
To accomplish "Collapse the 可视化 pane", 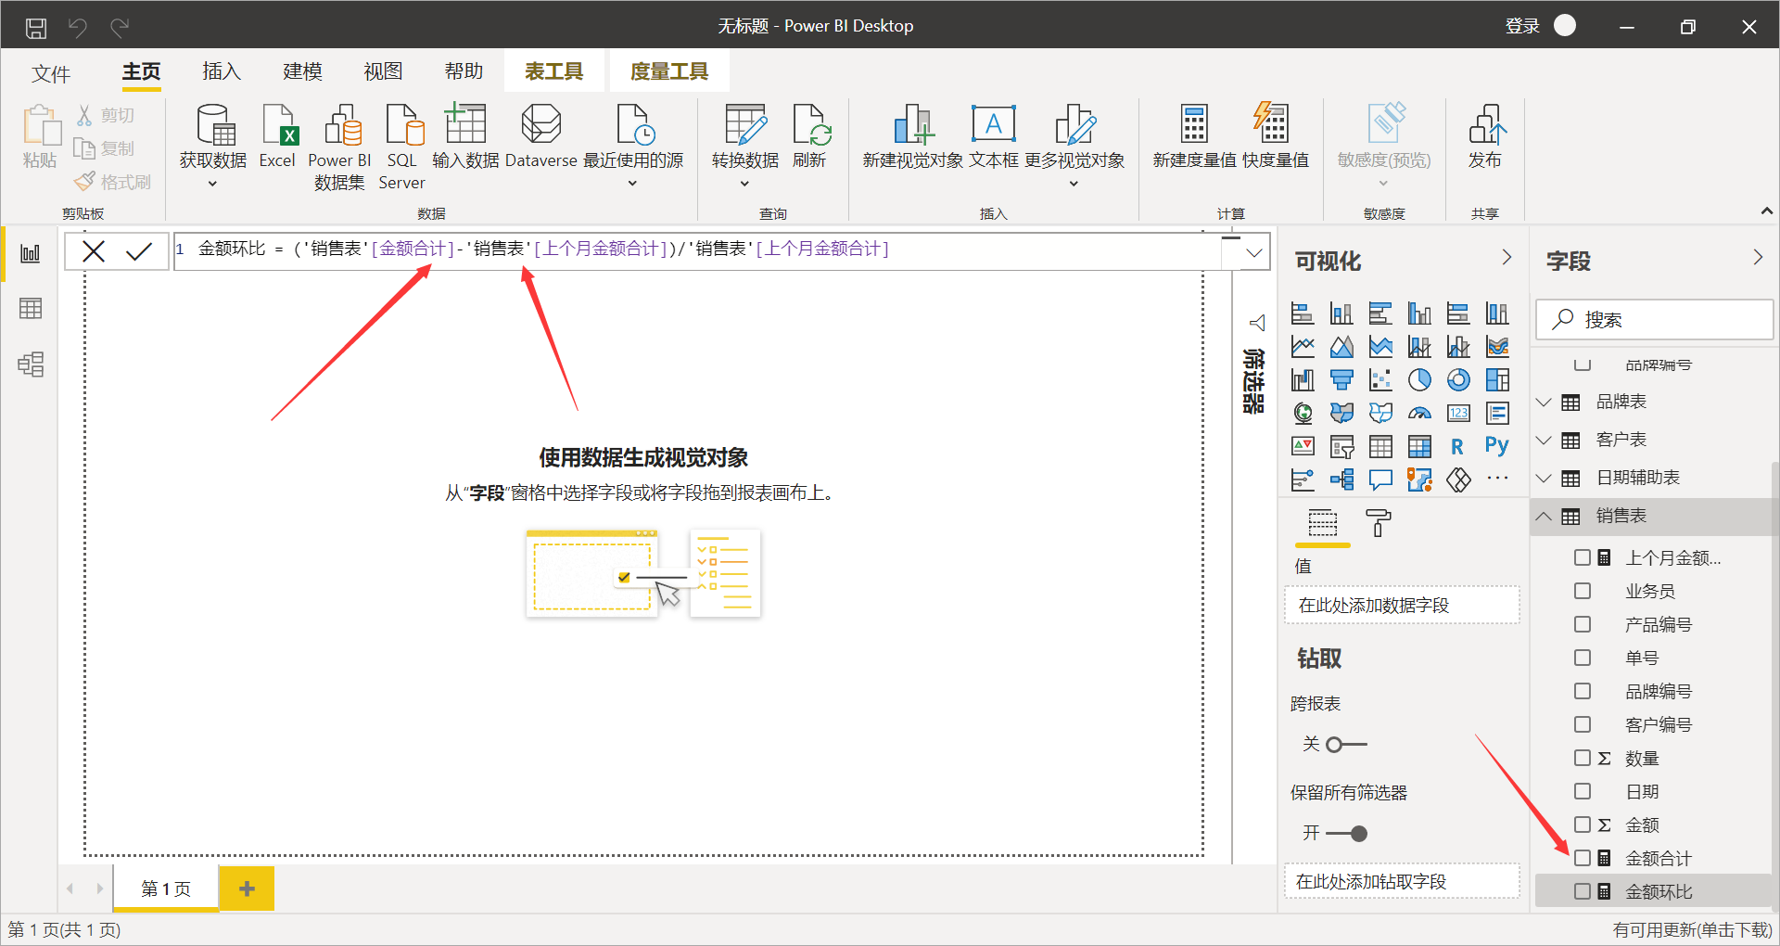I will pos(1507,258).
